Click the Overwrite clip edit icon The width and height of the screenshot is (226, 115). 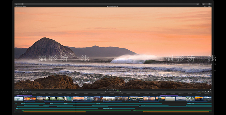27,92
